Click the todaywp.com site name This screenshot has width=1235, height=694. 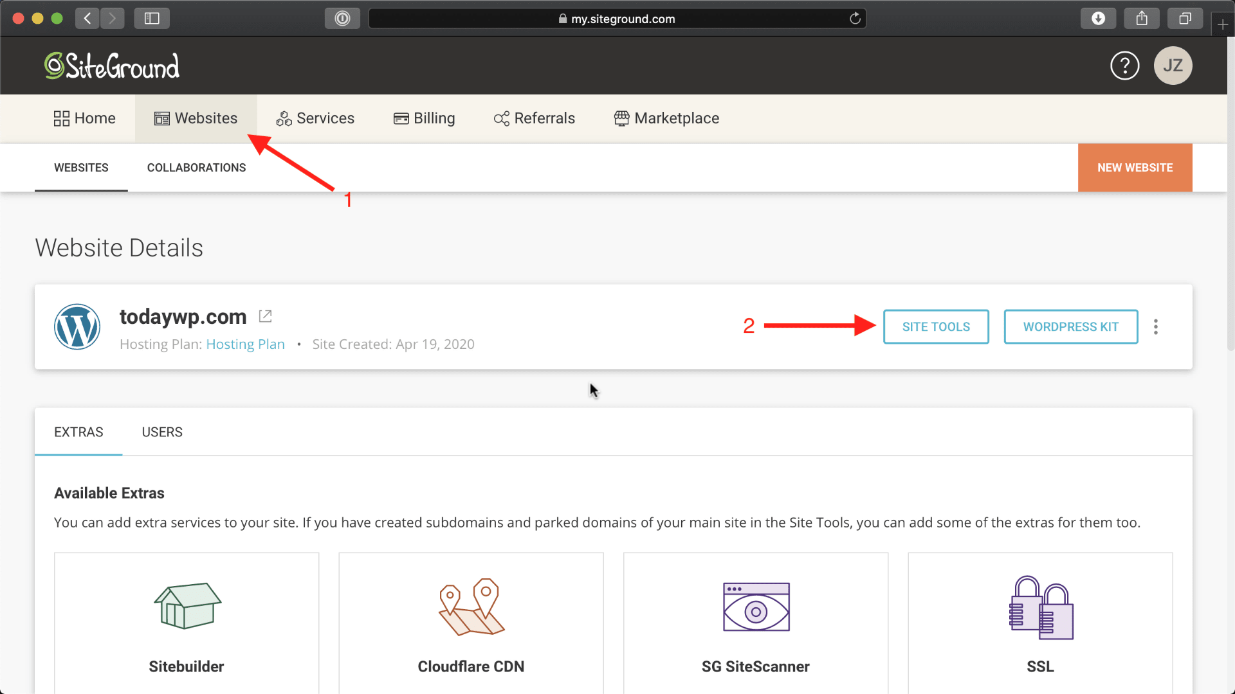(183, 316)
